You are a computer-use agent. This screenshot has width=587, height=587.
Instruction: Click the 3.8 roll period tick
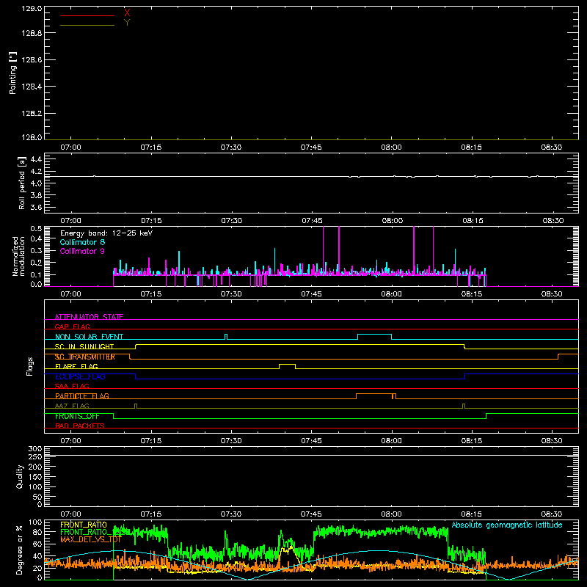36,195
